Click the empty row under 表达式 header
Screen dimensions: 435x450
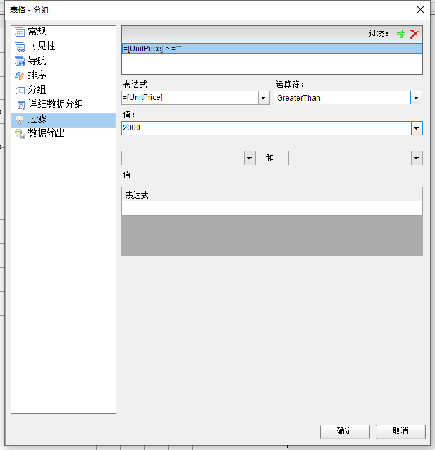tap(272, 208)
